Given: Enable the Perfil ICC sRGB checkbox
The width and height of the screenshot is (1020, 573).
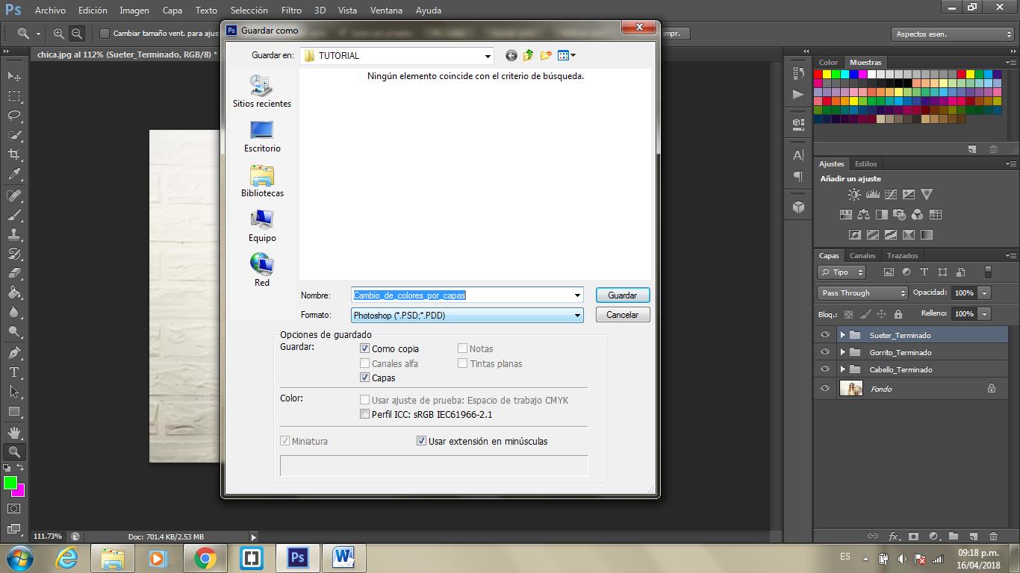Looking at the screenshot, I should [365, 414].
